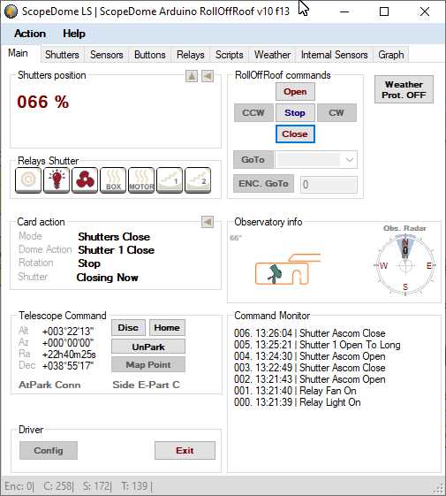Click the 'Closing Now' shutter status

(108, 278)
